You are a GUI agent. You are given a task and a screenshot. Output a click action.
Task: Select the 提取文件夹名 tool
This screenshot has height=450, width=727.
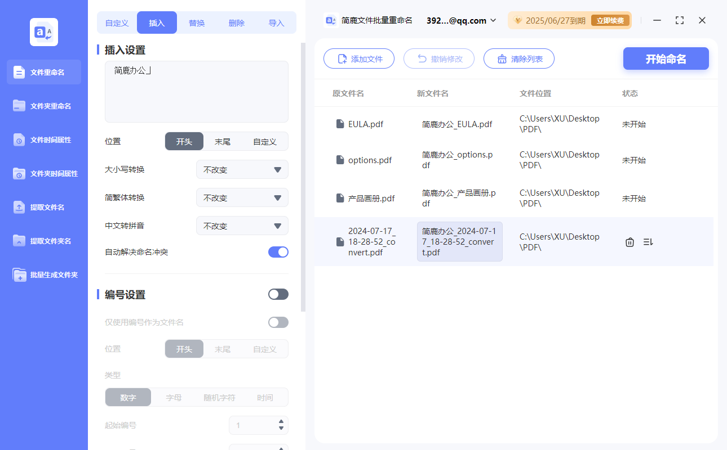tap(43, 241)
